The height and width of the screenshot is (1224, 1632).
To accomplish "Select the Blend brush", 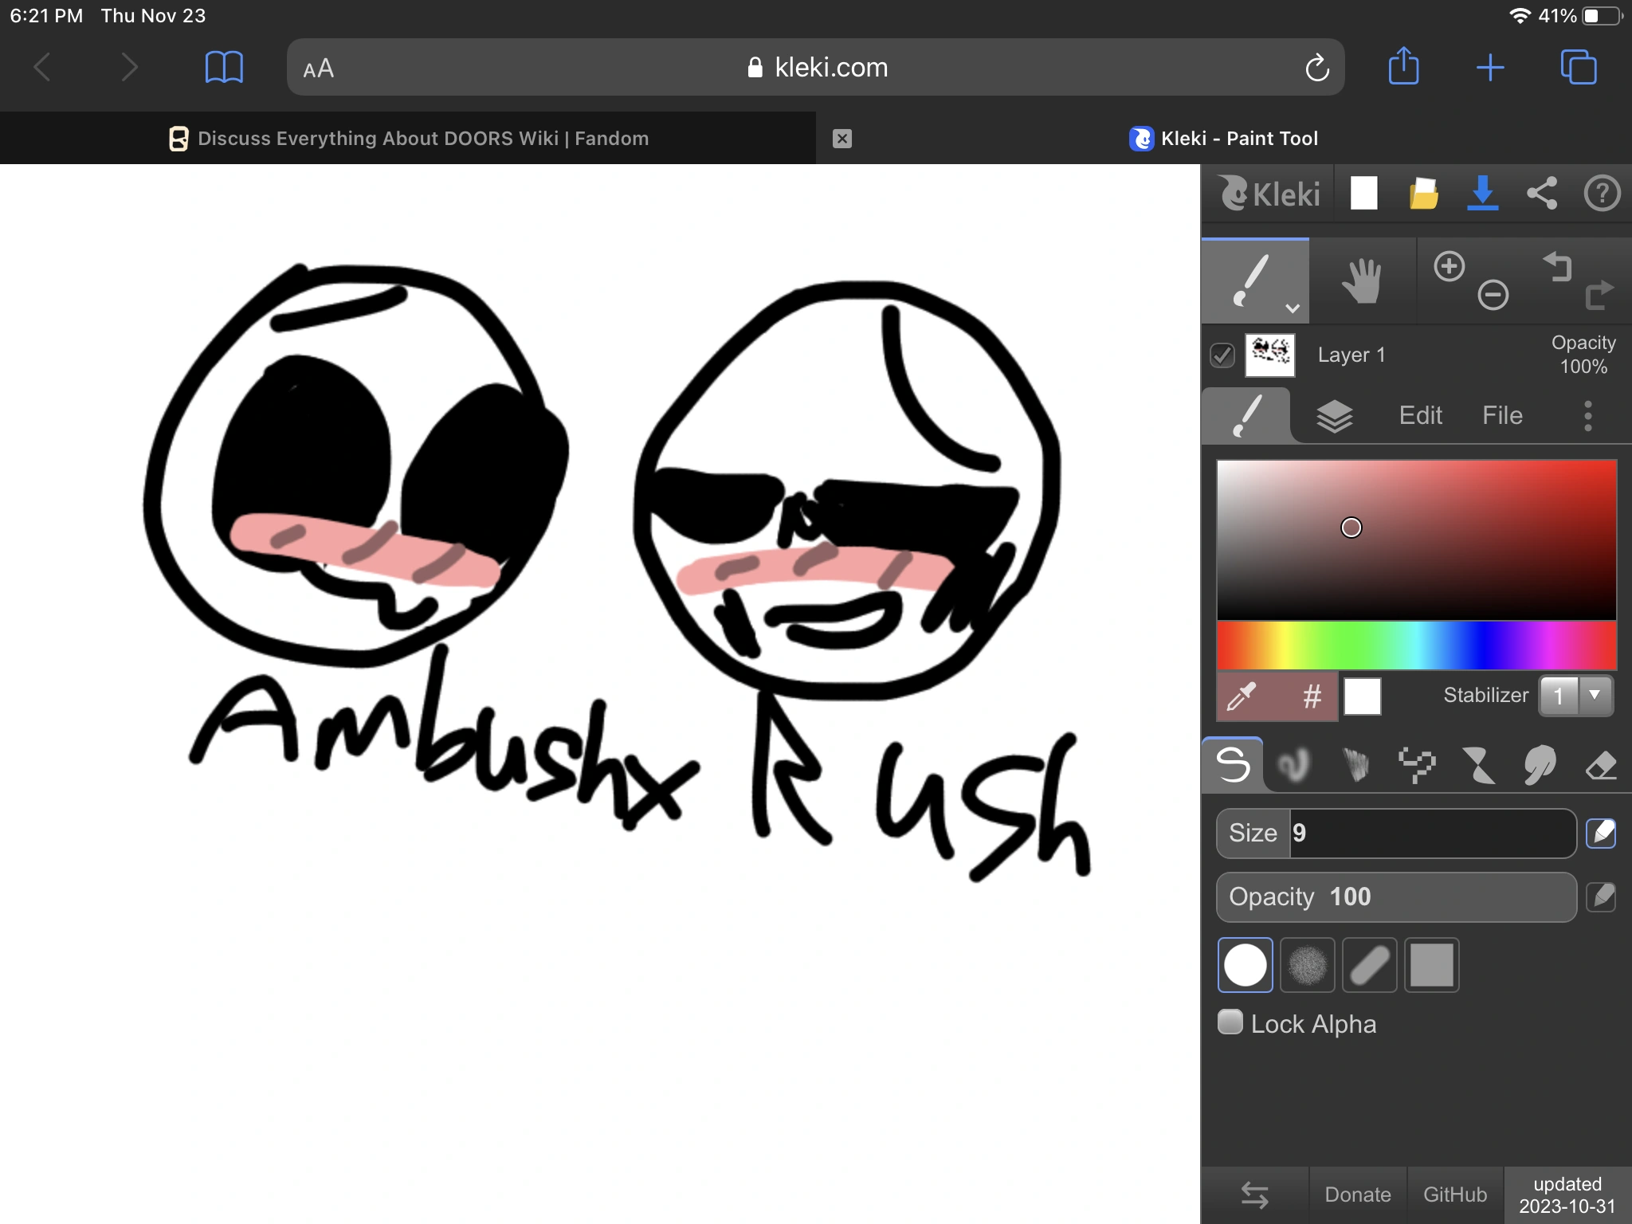I will (x=1295, y=764).
